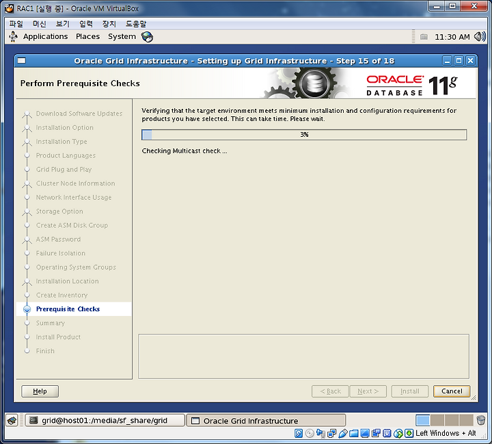Screen dimensions: 492x444
Task: Click the green arrow keyboard capture icon
Action: coord(409,433)
